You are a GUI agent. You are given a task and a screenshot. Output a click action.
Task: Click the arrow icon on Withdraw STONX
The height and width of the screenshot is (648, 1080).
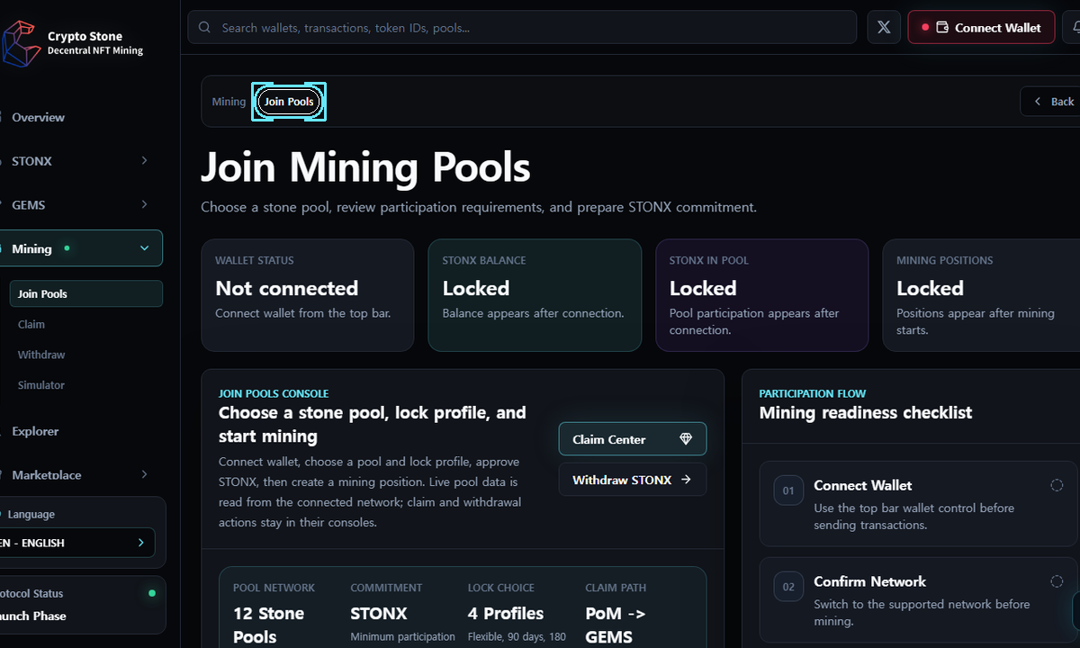coord(686,480)
